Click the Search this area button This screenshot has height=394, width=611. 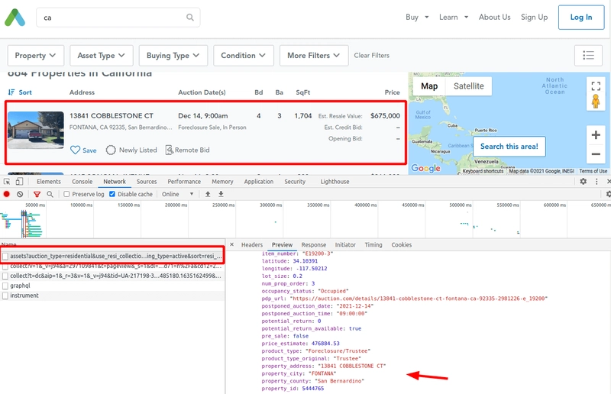[509, 147]
